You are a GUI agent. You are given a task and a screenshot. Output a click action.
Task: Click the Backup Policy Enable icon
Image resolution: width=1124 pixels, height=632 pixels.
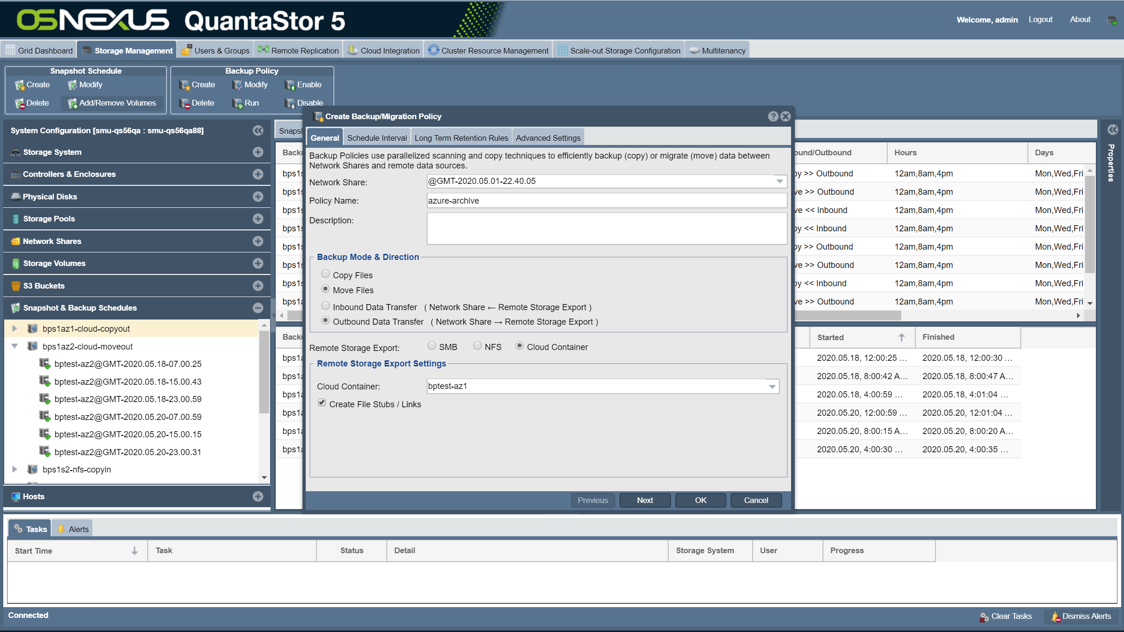tap(289, 85)
